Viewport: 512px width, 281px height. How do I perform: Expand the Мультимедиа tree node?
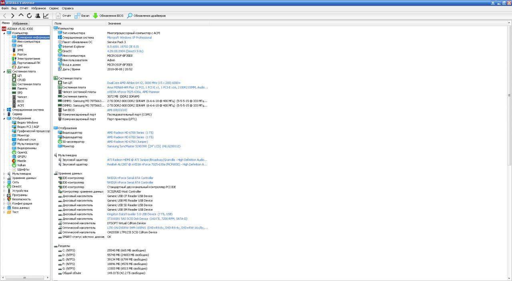(x=4, y=174)
